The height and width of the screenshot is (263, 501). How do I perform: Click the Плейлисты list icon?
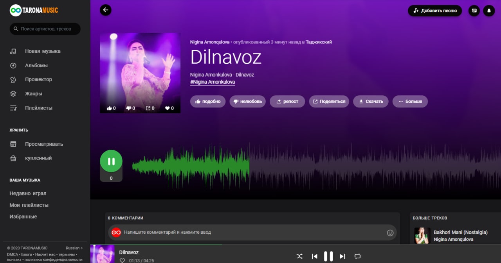click(13, 108)
